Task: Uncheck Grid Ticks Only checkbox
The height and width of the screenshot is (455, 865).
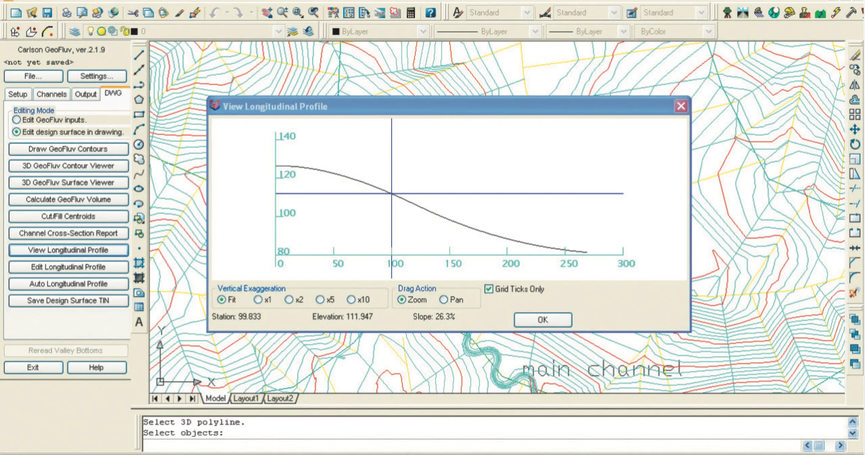Action: click(x=489, y=289)
